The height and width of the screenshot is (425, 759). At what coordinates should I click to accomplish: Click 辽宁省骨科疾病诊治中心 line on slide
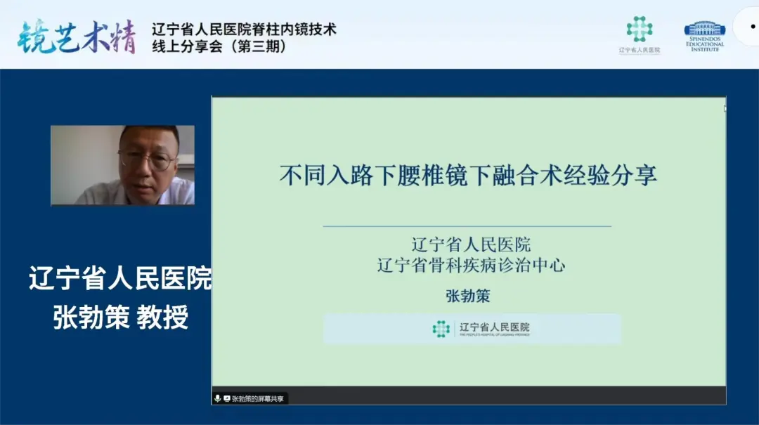click(471, 266)
